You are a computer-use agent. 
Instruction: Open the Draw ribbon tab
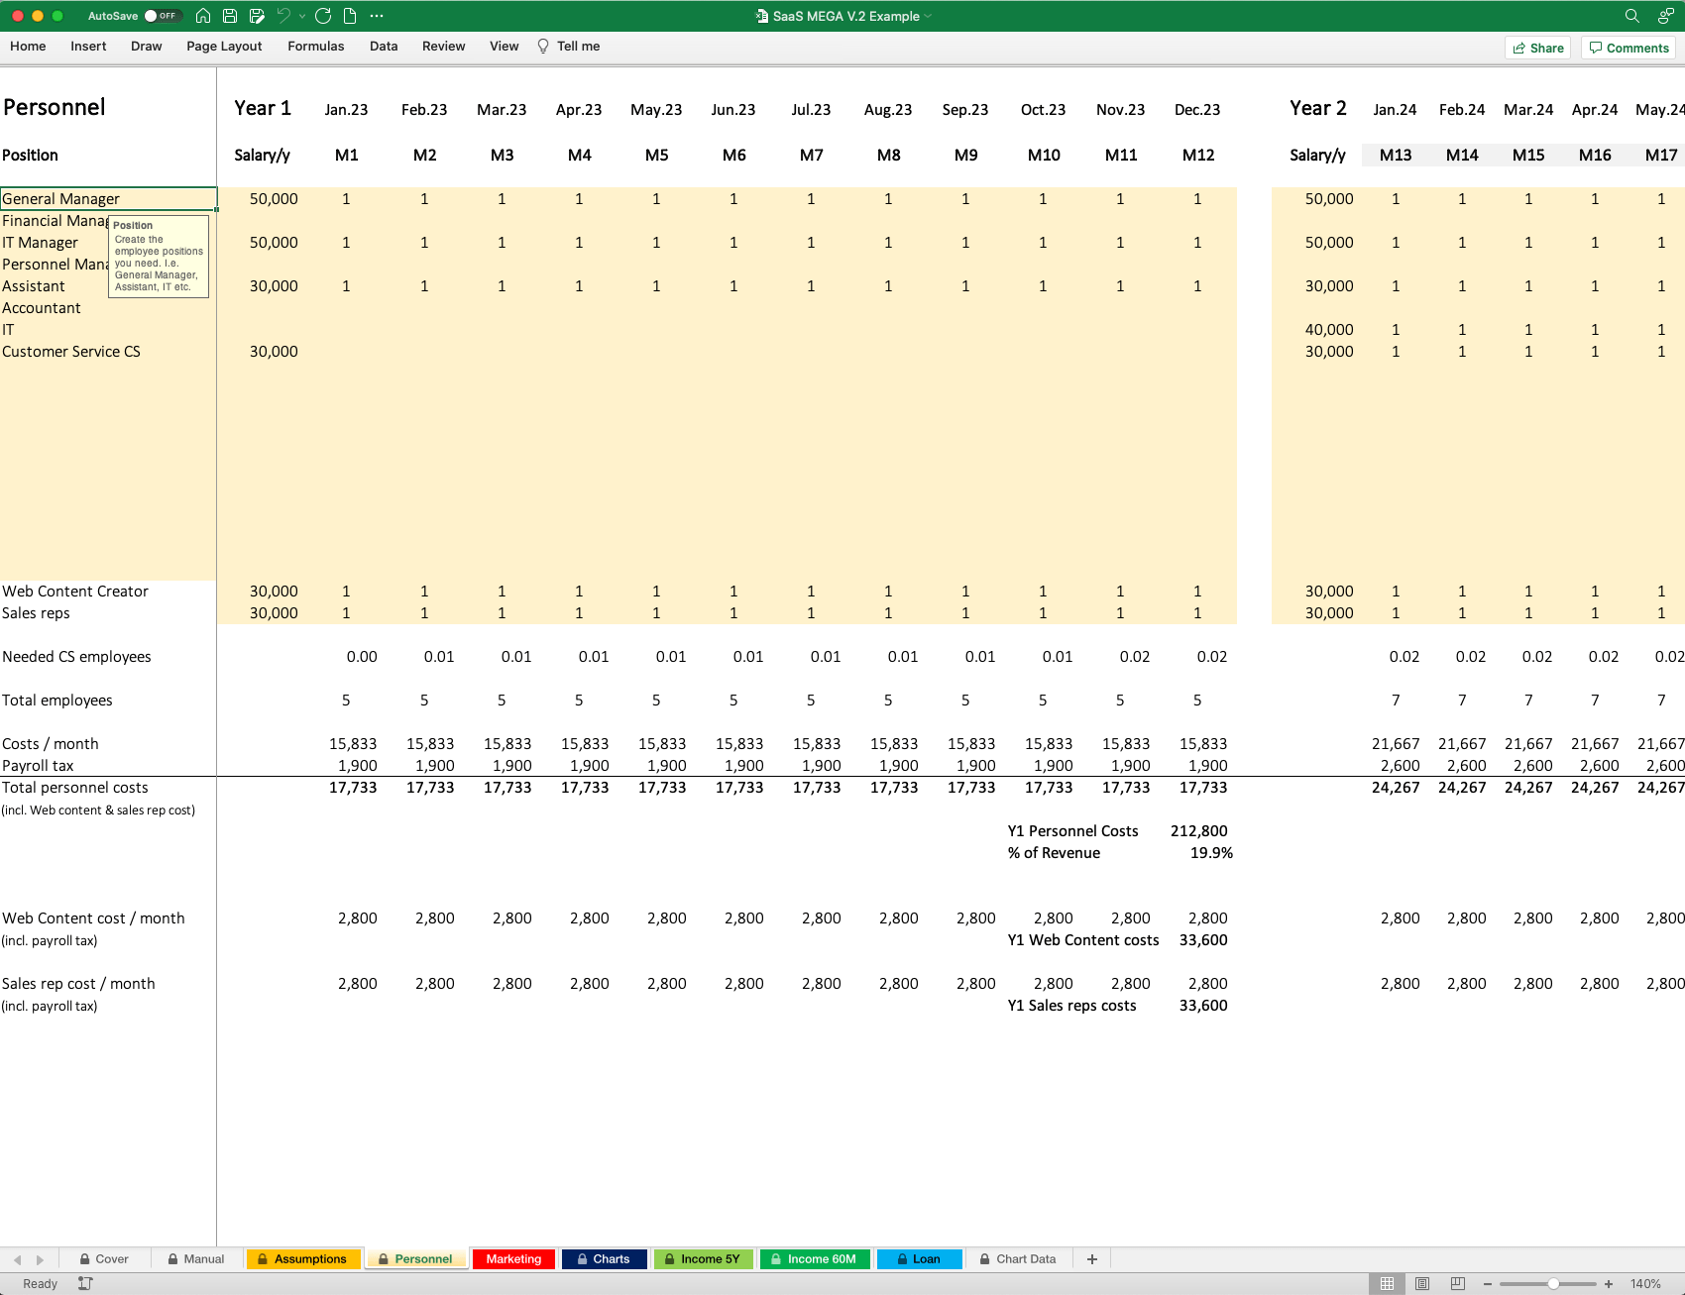pyautogui.click(x=147, y=47)
